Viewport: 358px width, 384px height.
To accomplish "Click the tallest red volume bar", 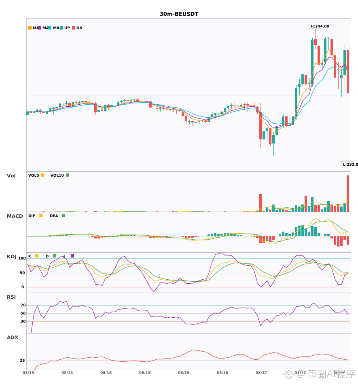I will [x=348, y=194].
